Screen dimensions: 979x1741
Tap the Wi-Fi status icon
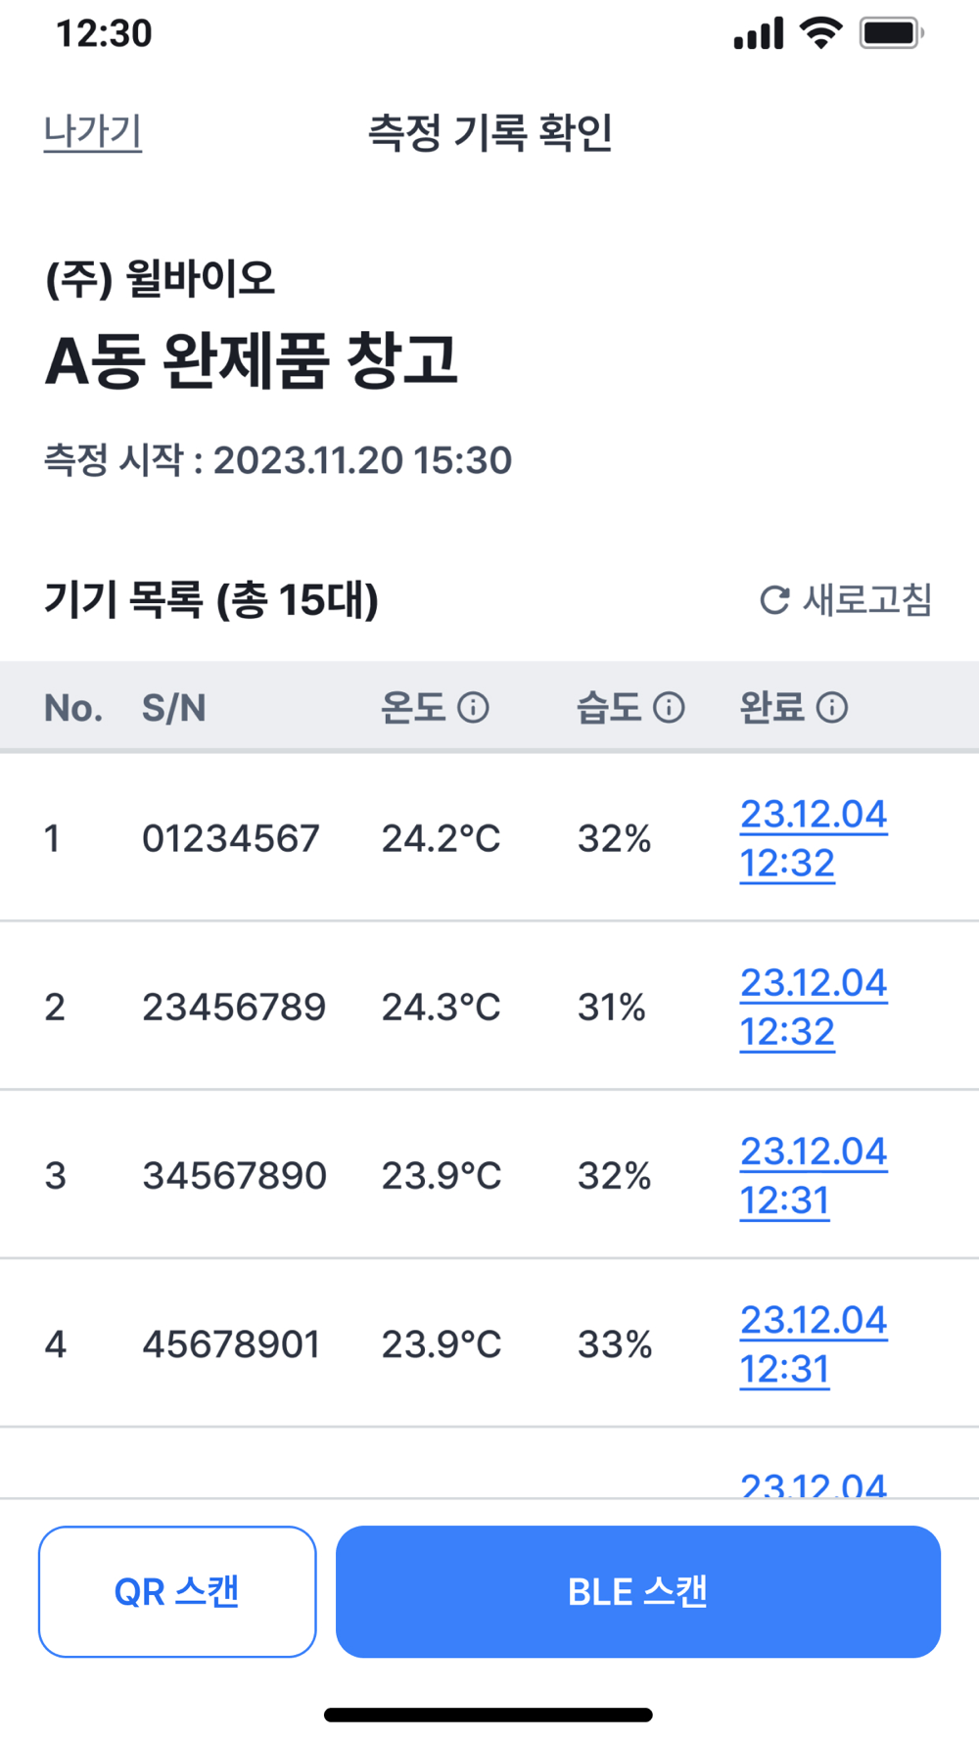pos(820,33)
